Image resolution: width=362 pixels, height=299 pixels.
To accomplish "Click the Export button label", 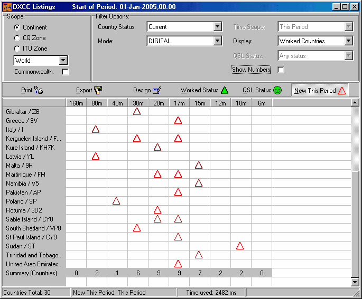I will pyautogui.click(x=84, y=90).
